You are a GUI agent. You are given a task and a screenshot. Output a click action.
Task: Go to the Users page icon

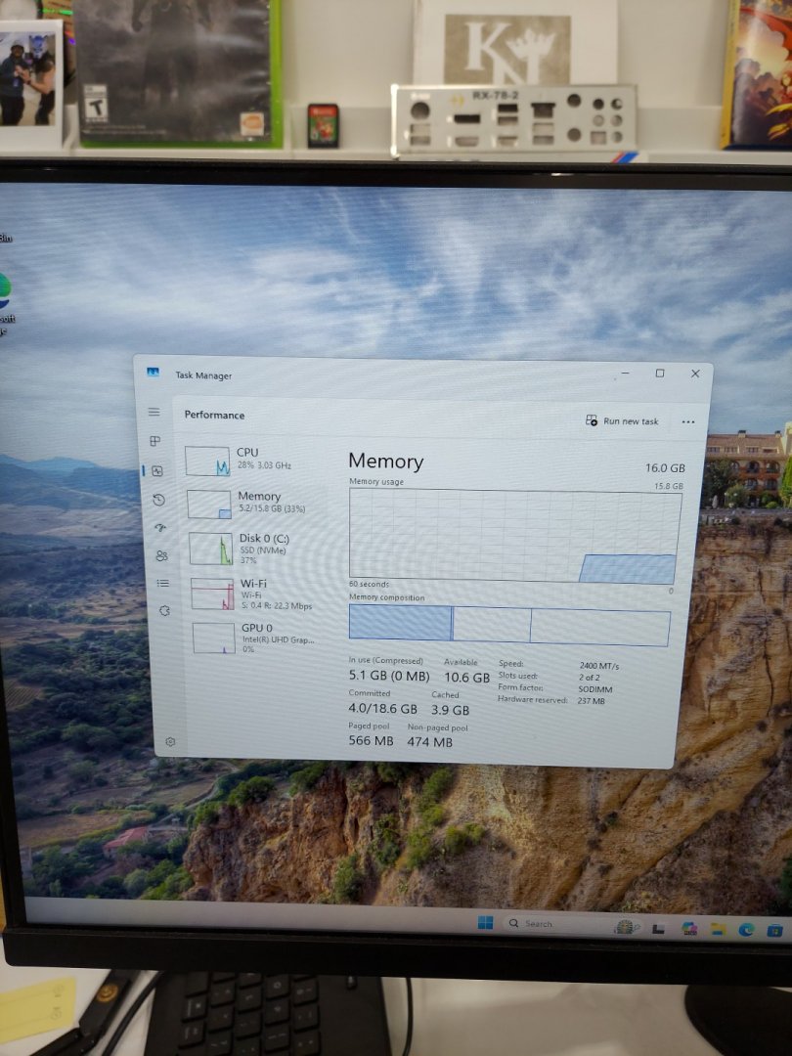pos(161,555)
